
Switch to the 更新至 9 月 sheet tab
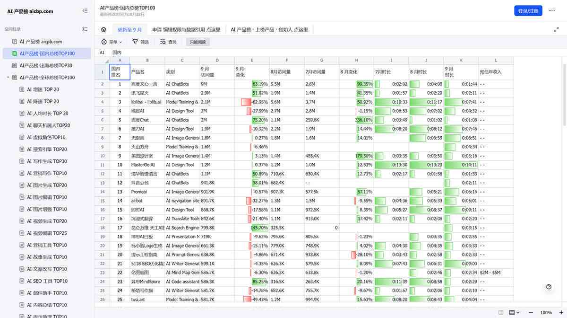[x=129, y=29]
